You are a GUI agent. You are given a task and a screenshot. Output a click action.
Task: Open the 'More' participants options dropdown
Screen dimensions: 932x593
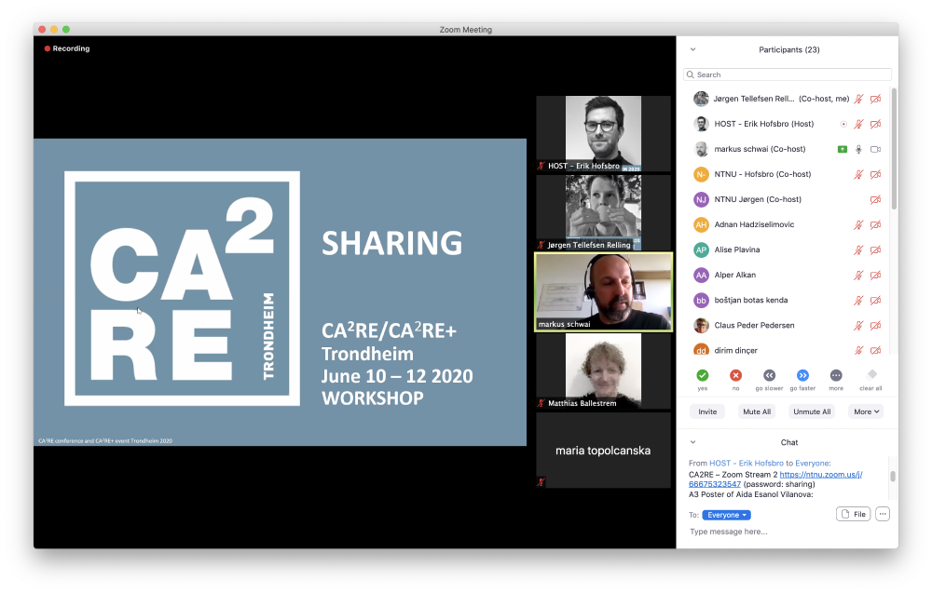[x=866, y=411]
